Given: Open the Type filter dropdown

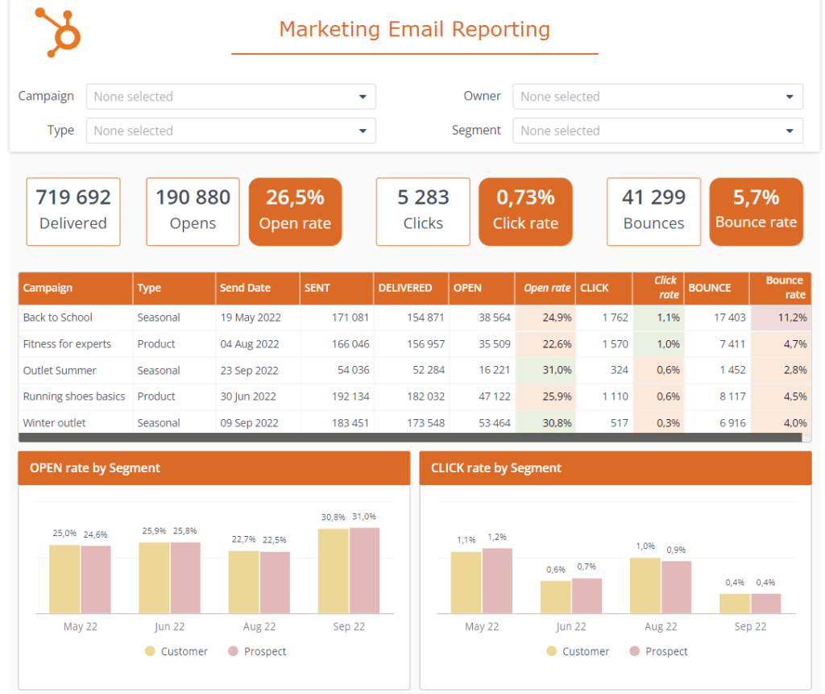Looking at the screenshot, I should click(230, 130).
